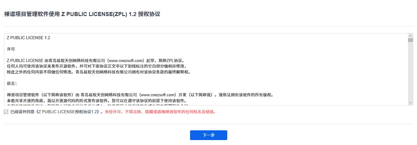417x145 pixels.
Task: Click the line starting 除此之外的任何内容
Action: pos(99,72)
